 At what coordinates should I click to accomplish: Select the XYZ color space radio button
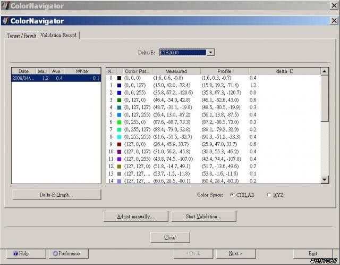click(269, 195)
